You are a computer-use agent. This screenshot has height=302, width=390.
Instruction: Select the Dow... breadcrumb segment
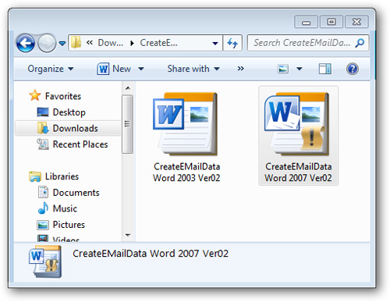(111, 43)
